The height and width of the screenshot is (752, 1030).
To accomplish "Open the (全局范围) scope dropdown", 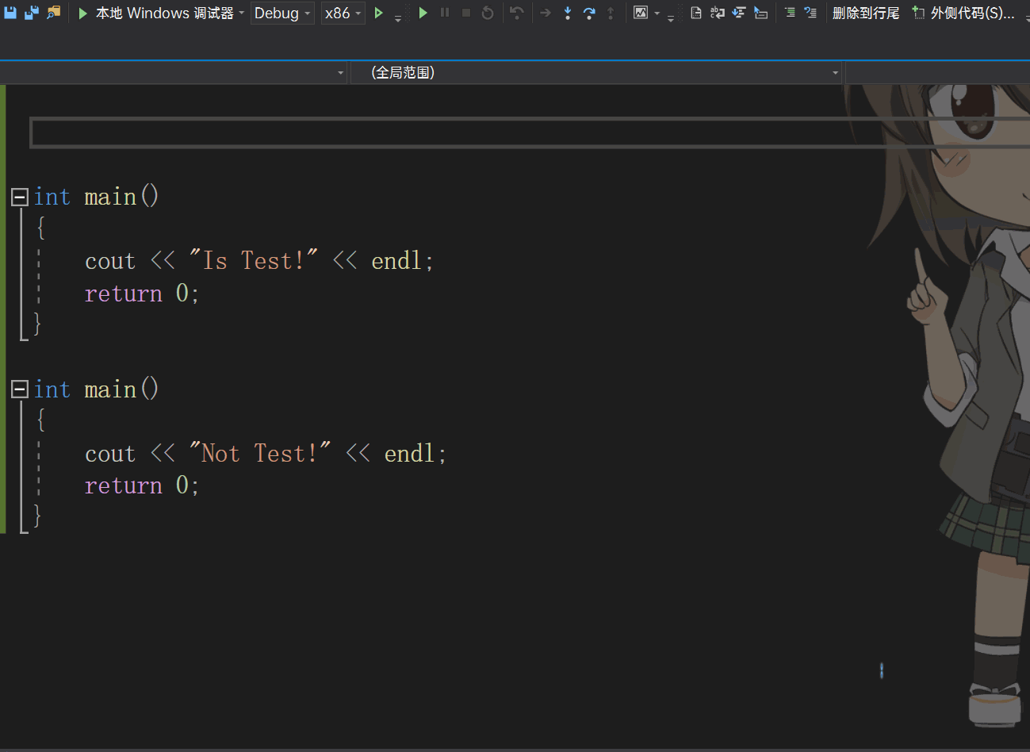I will point(597,72).
